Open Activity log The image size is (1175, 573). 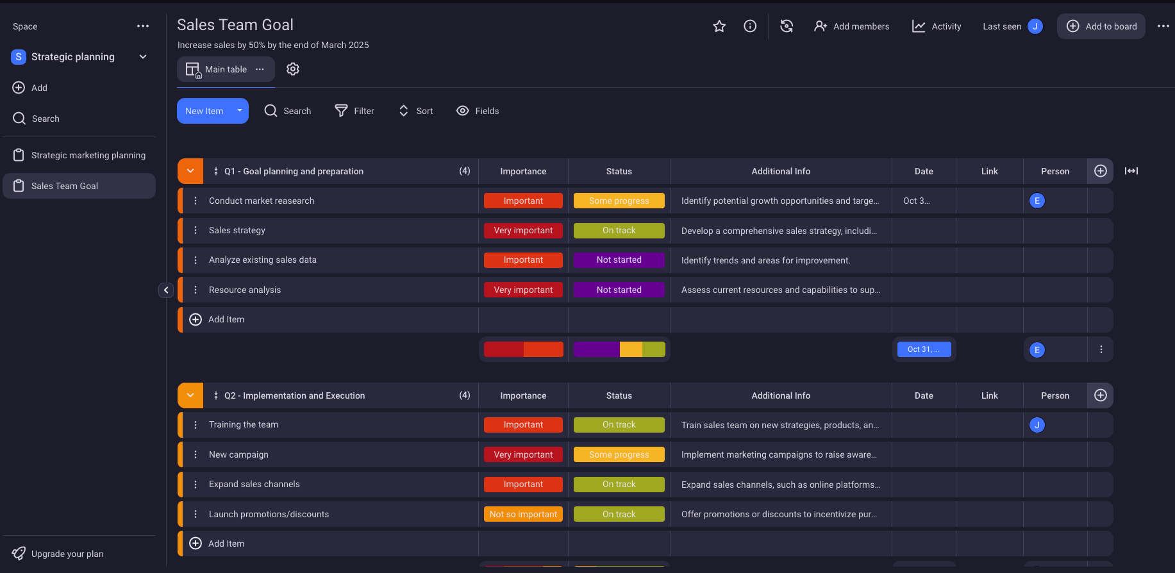click(937, 26)
